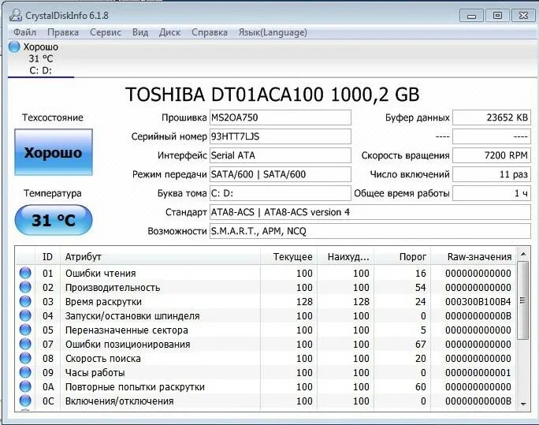Click status icon for Ошибки чтения row
The image size is (539, 425).
tap(25, 273)
